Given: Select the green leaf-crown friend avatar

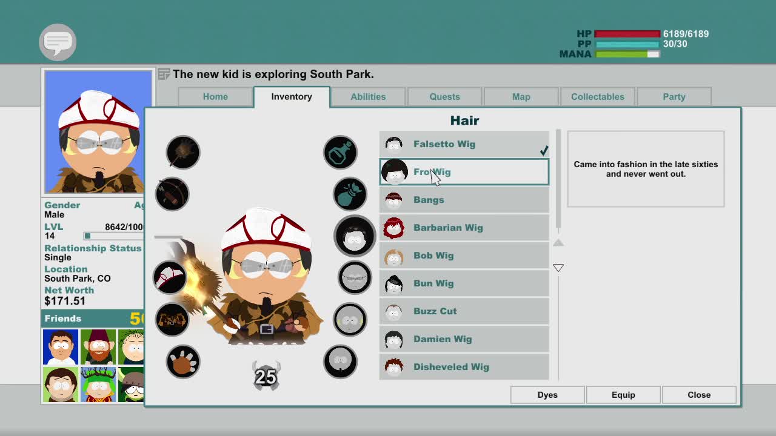Looking at the screenshot, I should [x=98, y=385].
